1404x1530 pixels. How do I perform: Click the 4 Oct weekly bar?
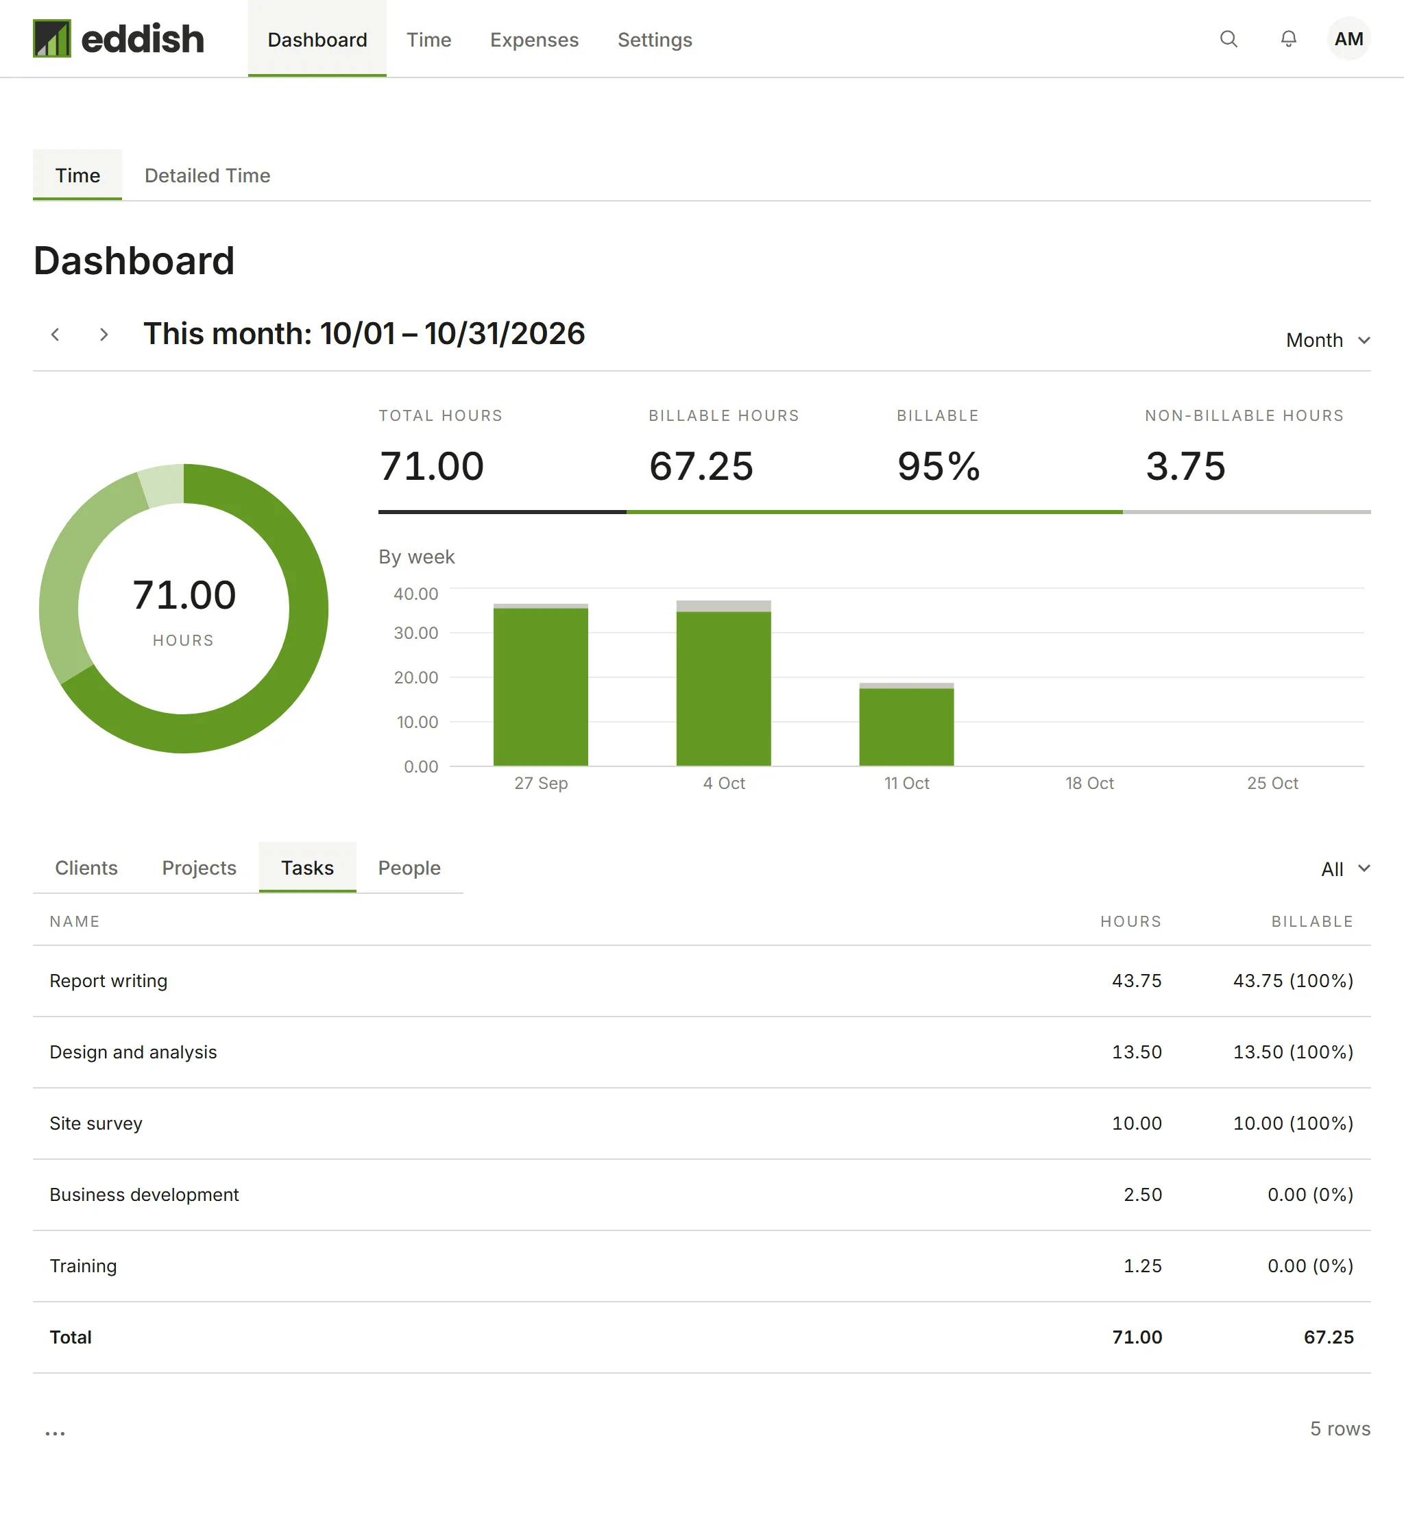click(x=724, y=683)
